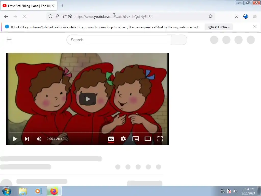The width and height of the screenshot is (261, 196).
Task: Toggle closed captions CC button
Action: point(111,139)
